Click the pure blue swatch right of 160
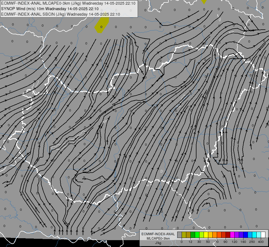Viewport: 269px width, 247px height. (245, 235)
